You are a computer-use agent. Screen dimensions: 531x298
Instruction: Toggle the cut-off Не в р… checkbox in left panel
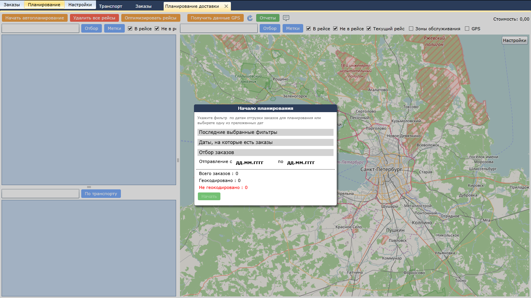(157, 29)
